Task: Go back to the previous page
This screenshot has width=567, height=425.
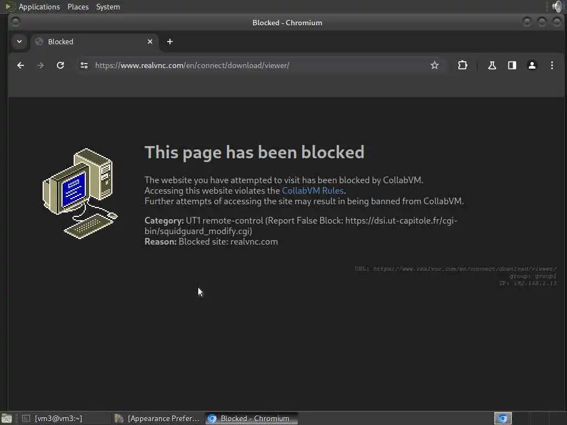Action: point(20,65)
